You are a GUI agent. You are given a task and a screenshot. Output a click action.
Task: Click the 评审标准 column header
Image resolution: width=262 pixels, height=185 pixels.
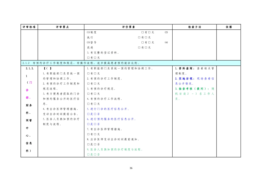coord(29,27)
